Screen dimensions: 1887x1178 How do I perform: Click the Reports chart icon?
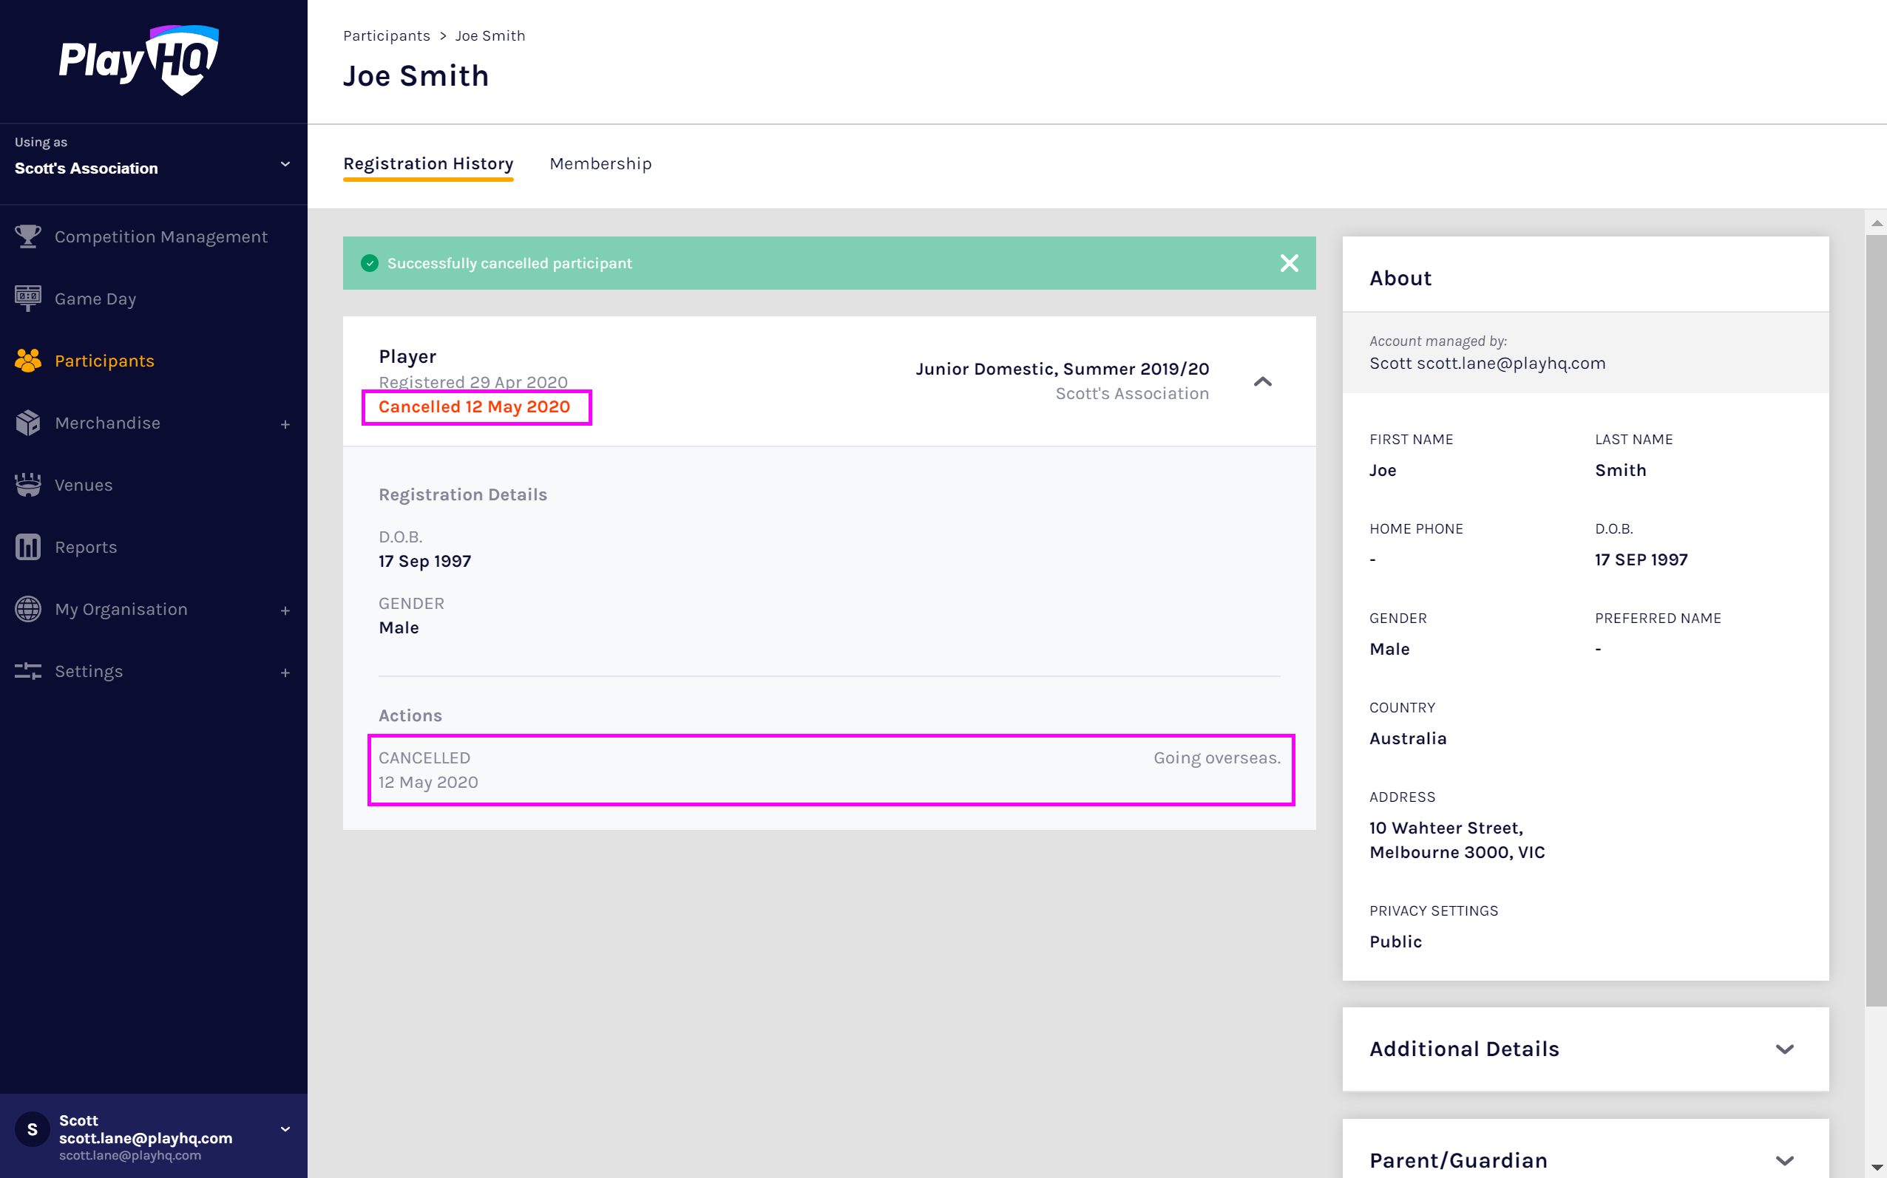point(28,547)
